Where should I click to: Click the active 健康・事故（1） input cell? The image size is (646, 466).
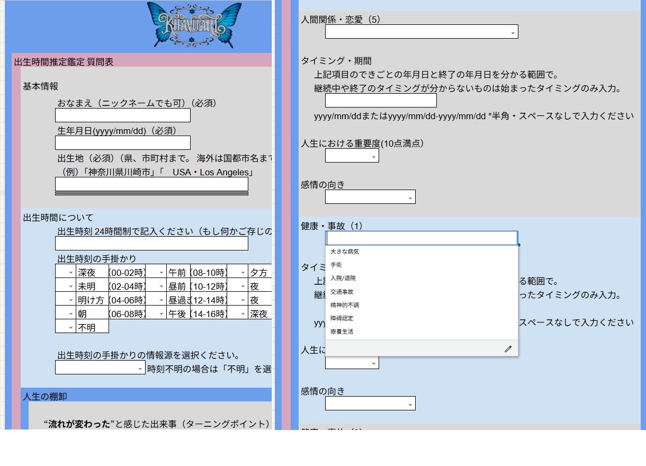[421, 238]
